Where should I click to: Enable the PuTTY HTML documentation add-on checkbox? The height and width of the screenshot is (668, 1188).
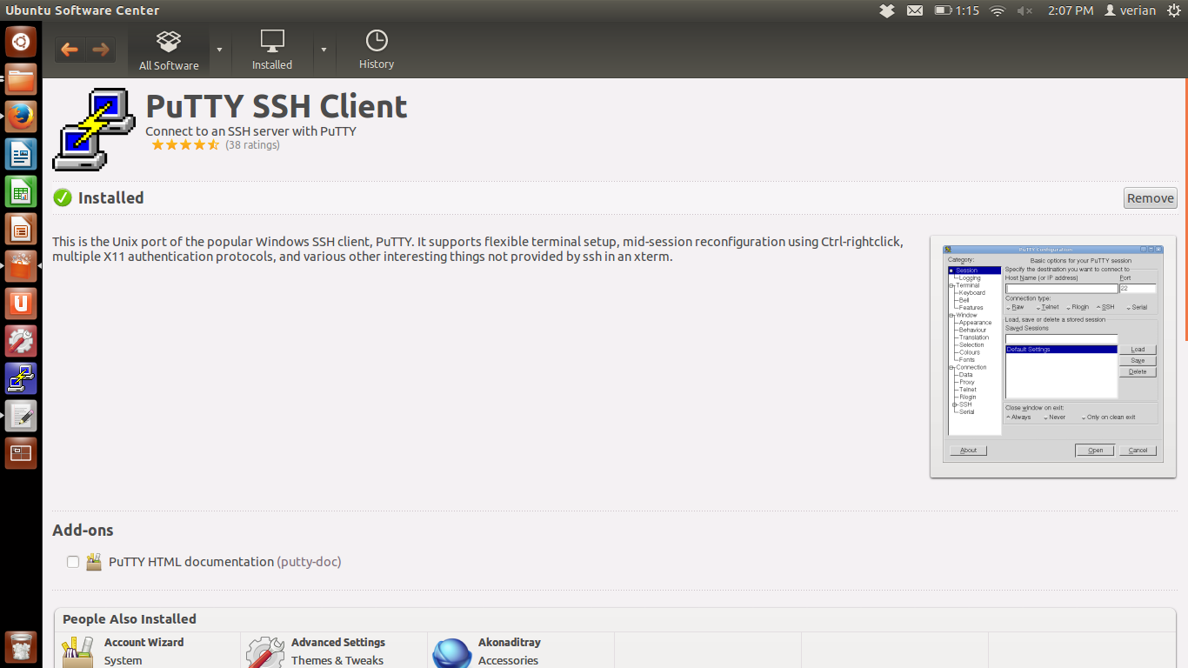click(x=73, y=562)
